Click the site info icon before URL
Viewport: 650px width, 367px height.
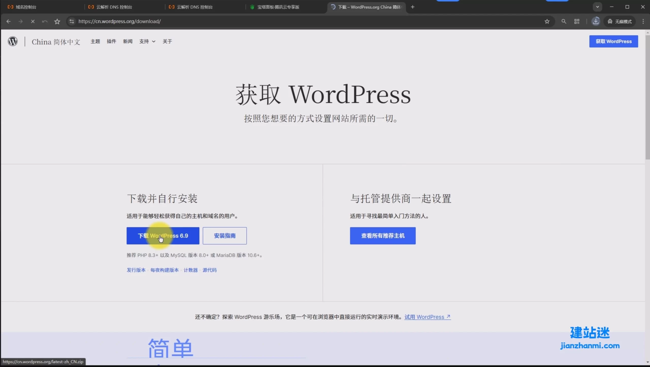tap(72, 22)
